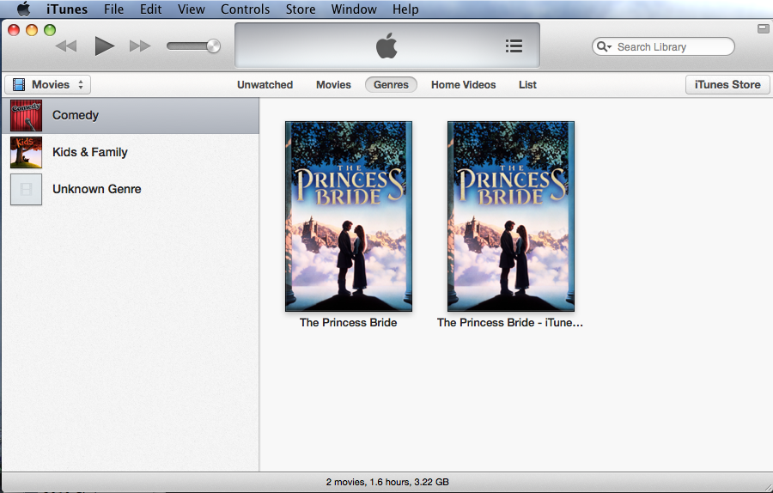Rewind to the previous track

(66, 46)
